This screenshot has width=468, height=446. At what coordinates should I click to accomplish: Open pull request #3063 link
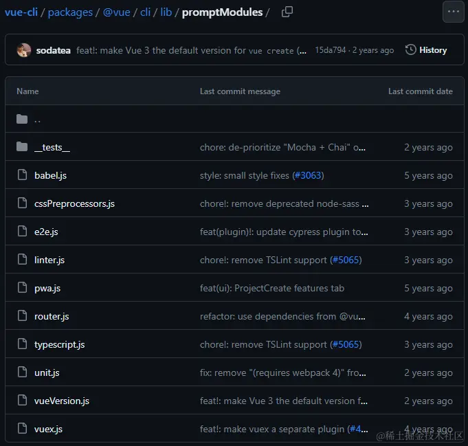click(x=308, y=175)
